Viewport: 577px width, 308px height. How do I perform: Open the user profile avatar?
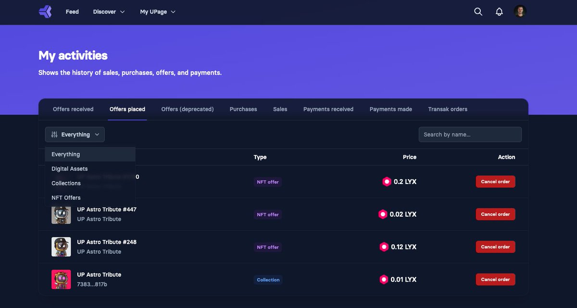coord(520,12)
